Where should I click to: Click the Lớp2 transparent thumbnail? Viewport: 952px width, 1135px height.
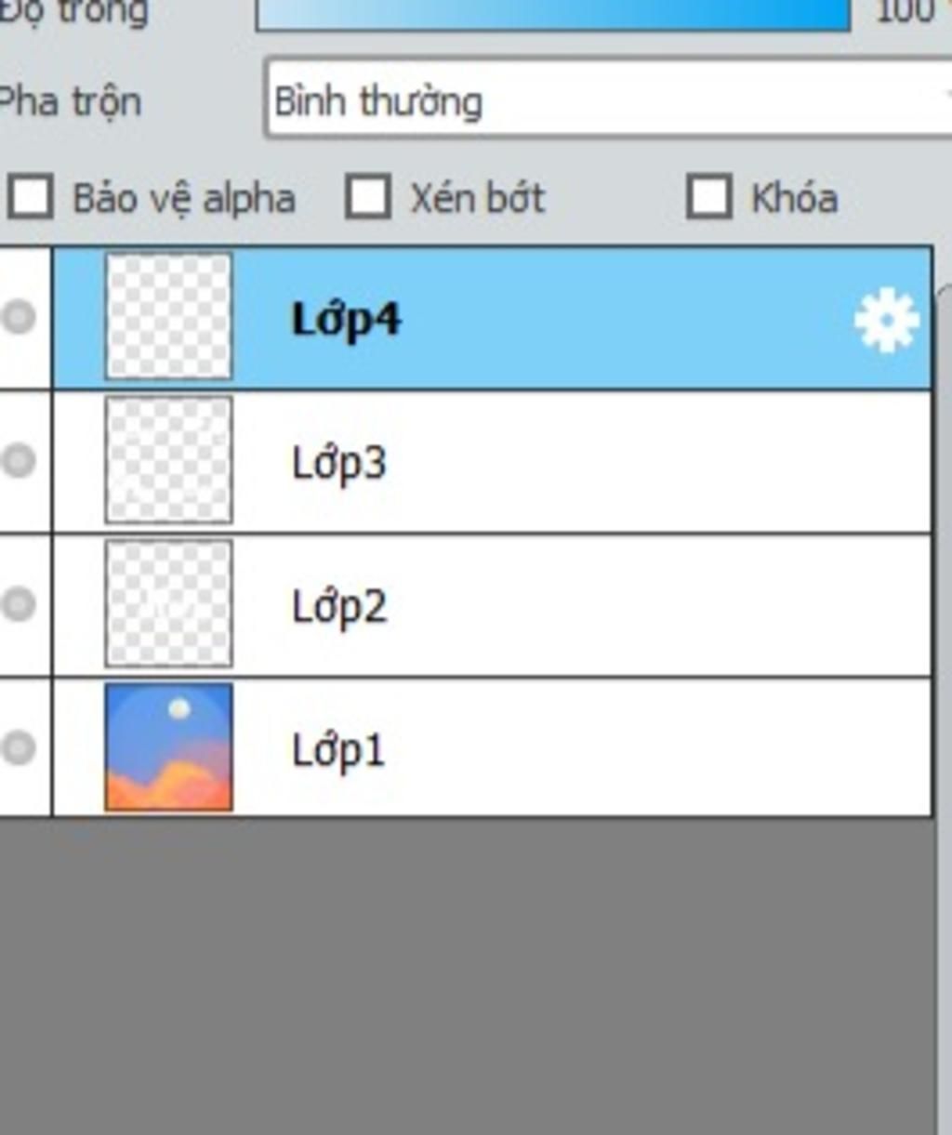click(x=168, y=604)
